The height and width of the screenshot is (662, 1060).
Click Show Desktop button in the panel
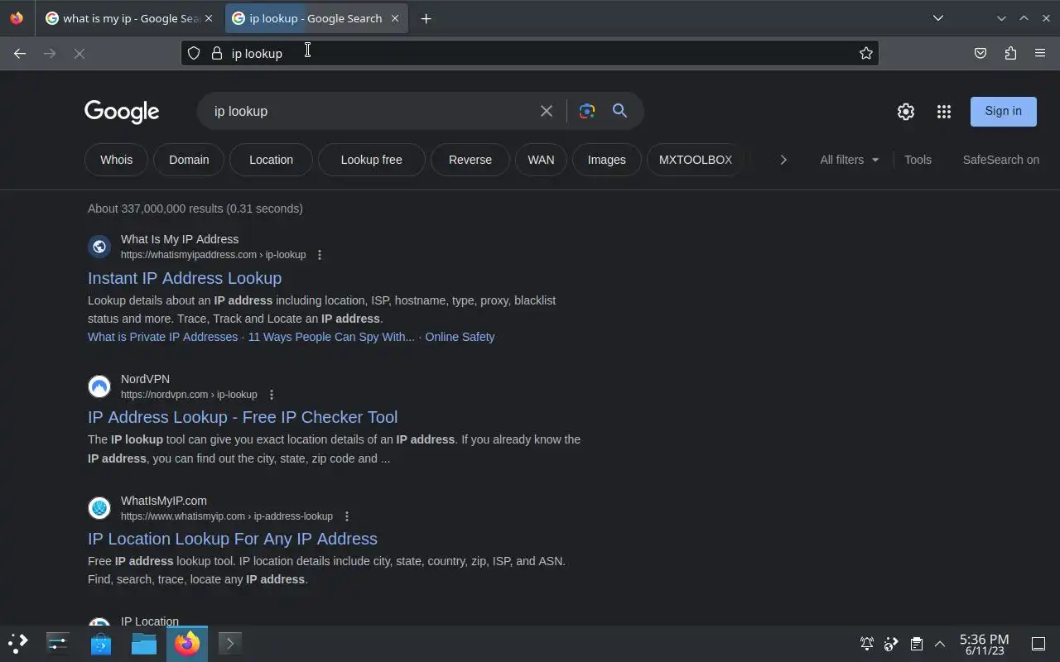(1038, 644)
